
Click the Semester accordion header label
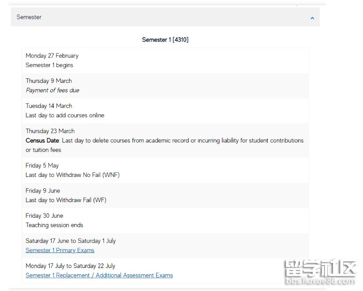pos(29,17)
